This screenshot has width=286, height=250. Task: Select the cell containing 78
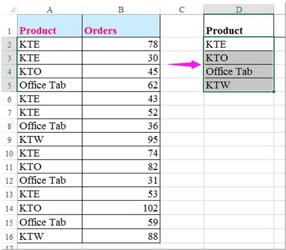(x=121, y=44)
